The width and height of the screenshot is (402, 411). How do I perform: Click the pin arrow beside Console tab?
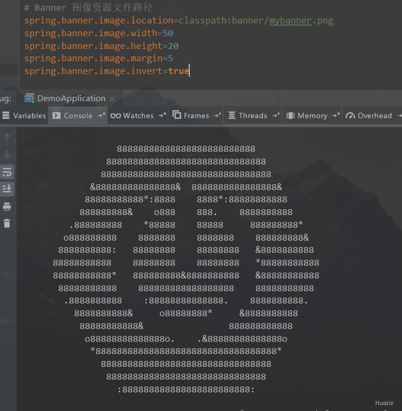[101, 115]
